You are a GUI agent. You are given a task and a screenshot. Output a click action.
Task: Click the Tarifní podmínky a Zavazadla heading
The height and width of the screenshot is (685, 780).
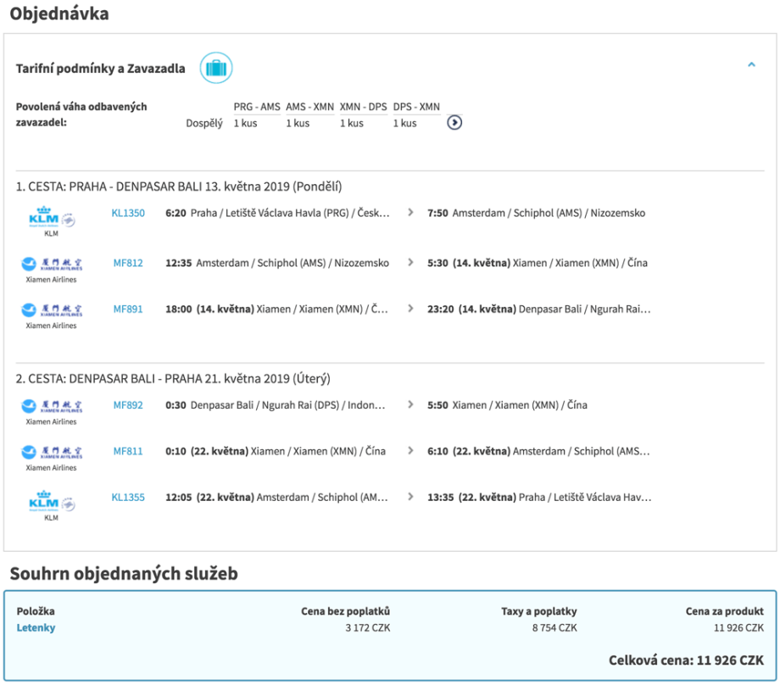pos(101,69)
